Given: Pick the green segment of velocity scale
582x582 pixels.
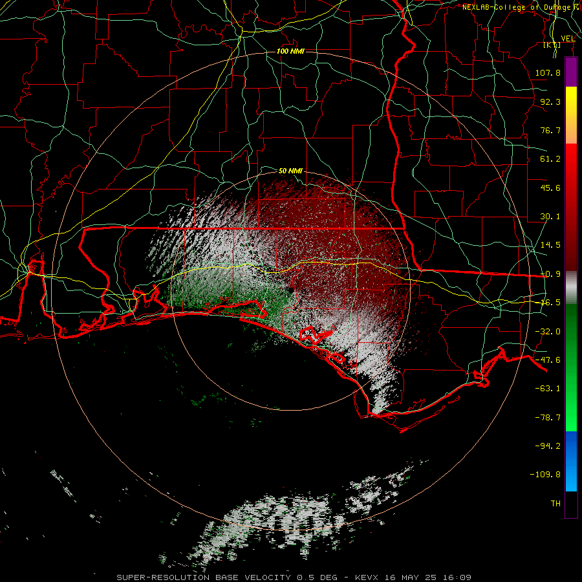Looking at the screenshot, I should point(571,367).
